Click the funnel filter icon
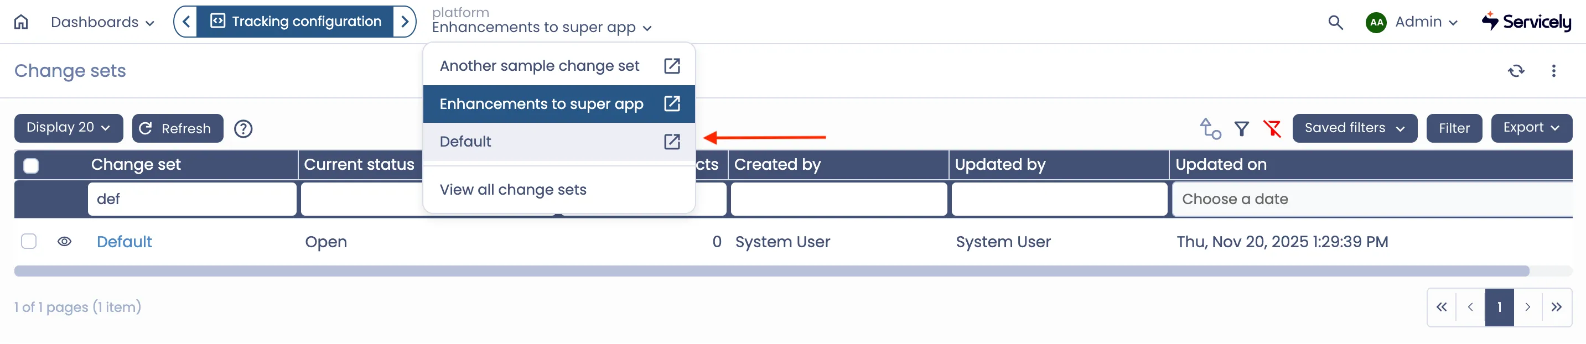The image size is (1586, 344). point(1241,129)
